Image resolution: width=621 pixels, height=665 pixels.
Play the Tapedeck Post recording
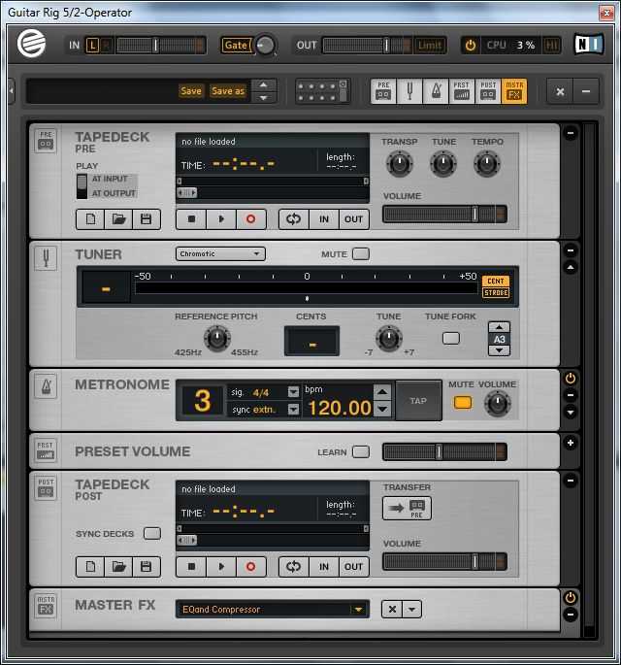[x=221, y=567]
